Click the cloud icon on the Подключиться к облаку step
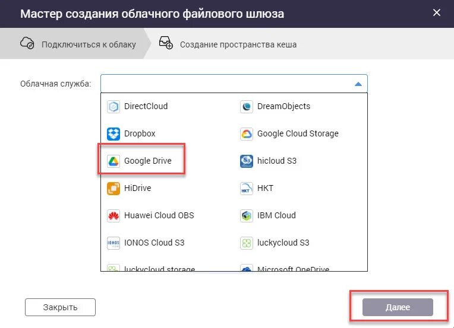 [x=27, y=43]
